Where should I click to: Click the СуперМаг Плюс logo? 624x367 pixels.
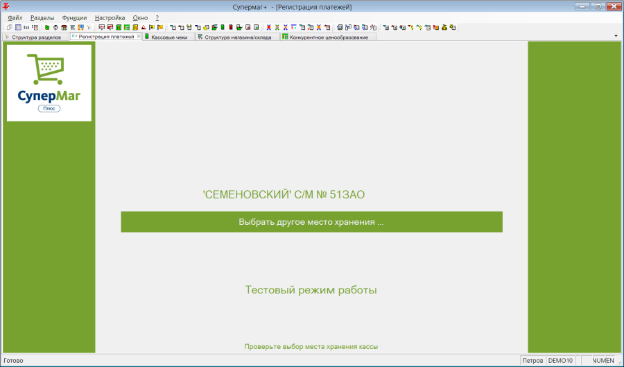point(49,83)
